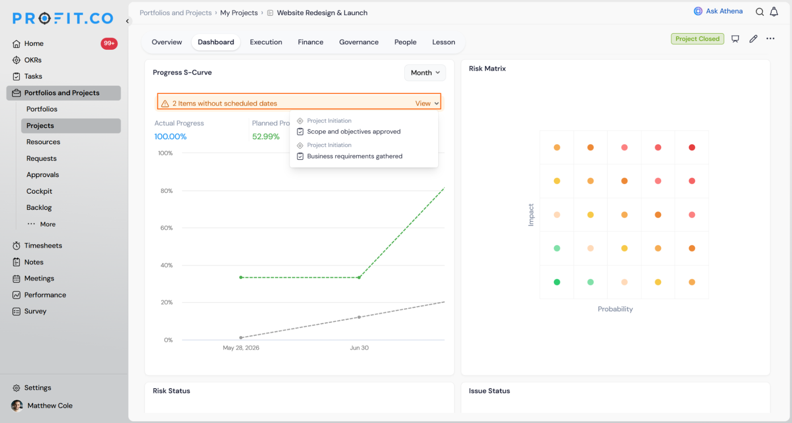Open the notifications bell icon

(x=774, y=12)
